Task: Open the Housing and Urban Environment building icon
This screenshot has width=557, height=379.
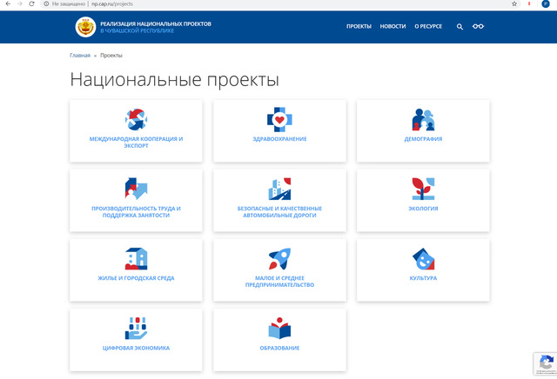Action: pyautogui.click(x=136, y=258)
